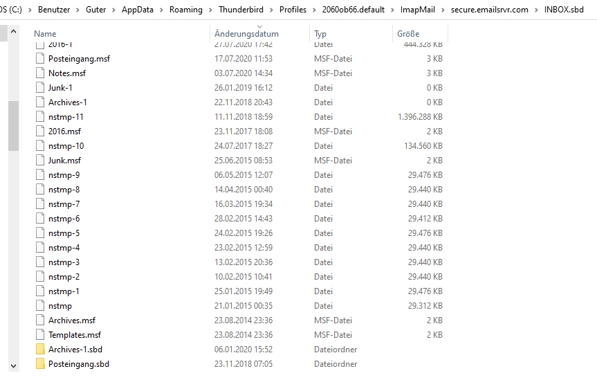The height and width of the screenshot is (380, 597).
Task: Select the Archives-1.sbd folder icon
Action: 40,350
